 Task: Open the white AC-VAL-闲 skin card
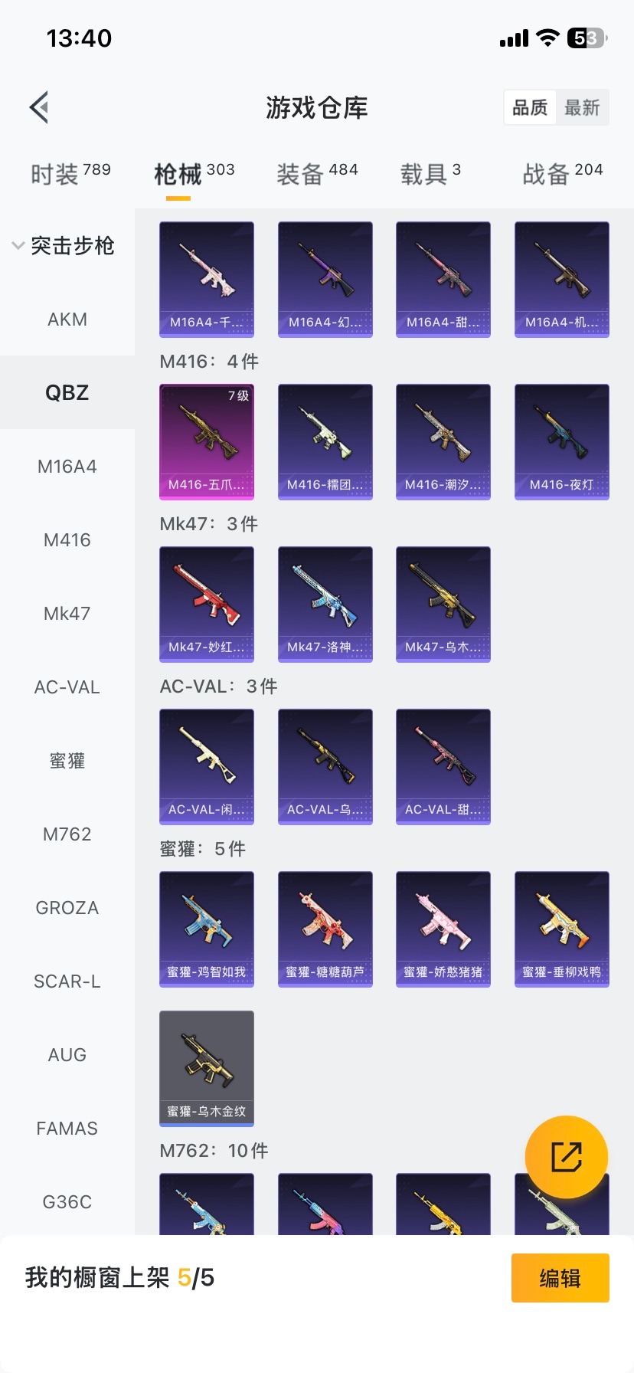click(207, 767)
